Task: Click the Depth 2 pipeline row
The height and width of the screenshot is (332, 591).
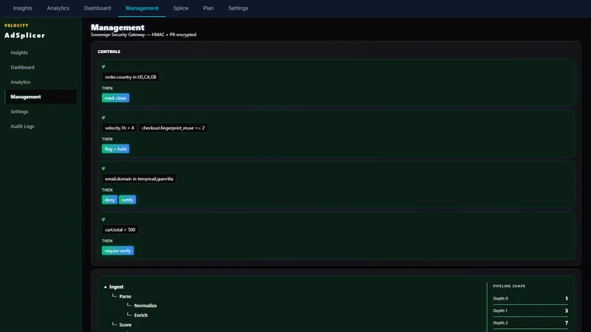Action: coord(530,323)
